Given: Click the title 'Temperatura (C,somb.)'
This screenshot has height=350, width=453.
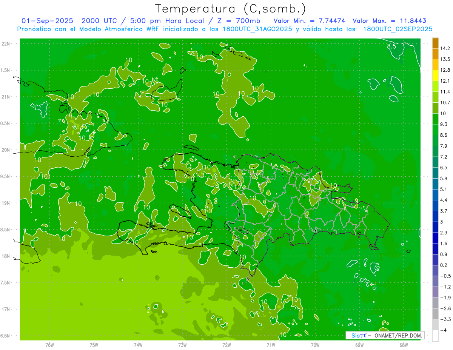Looking at the screenshot, I should point(230,9).
